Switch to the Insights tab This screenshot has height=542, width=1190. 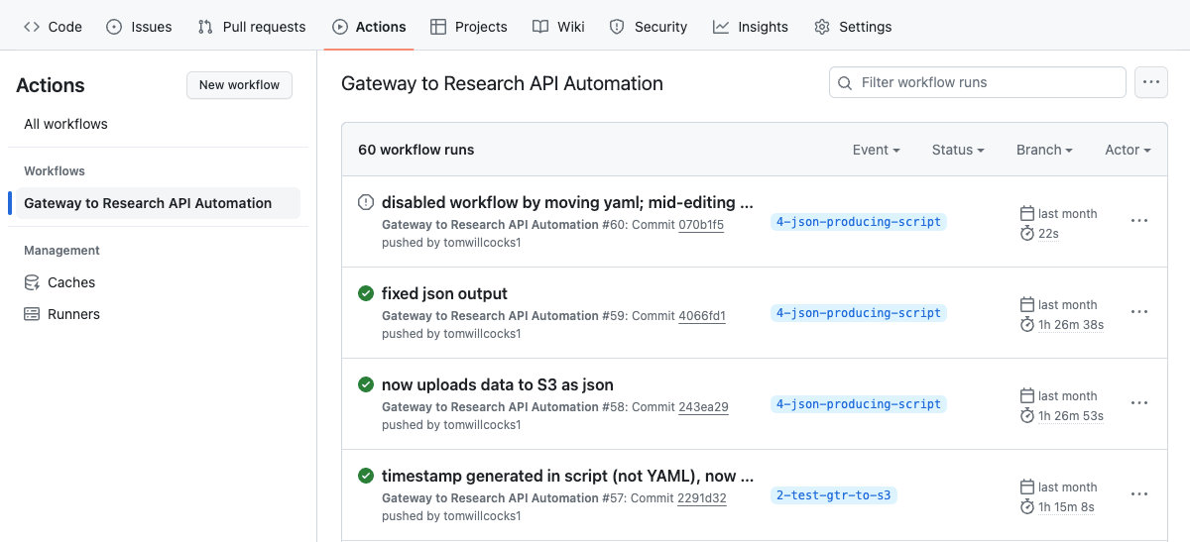point(751,27)
